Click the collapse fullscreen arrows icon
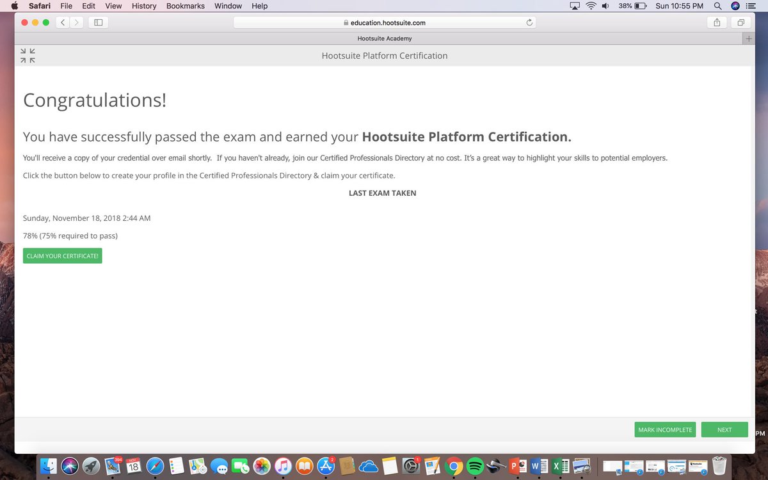 point(28,56)
